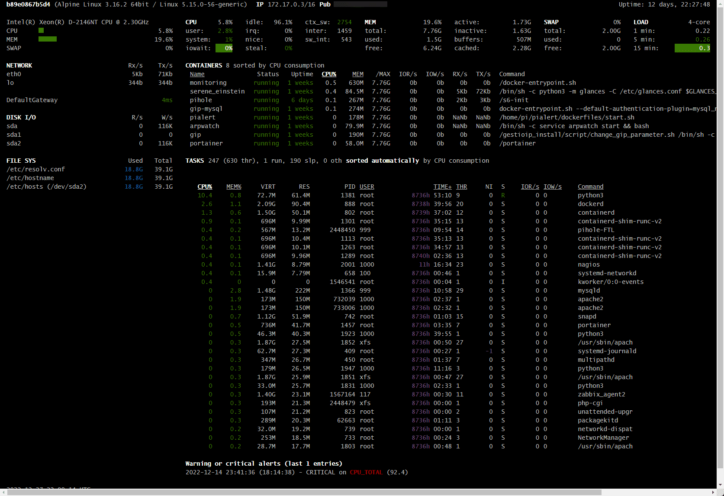Click the red CPU_TOTAL alert text
Viewport: 724px width, 496px height.
(x=366, y=472)
